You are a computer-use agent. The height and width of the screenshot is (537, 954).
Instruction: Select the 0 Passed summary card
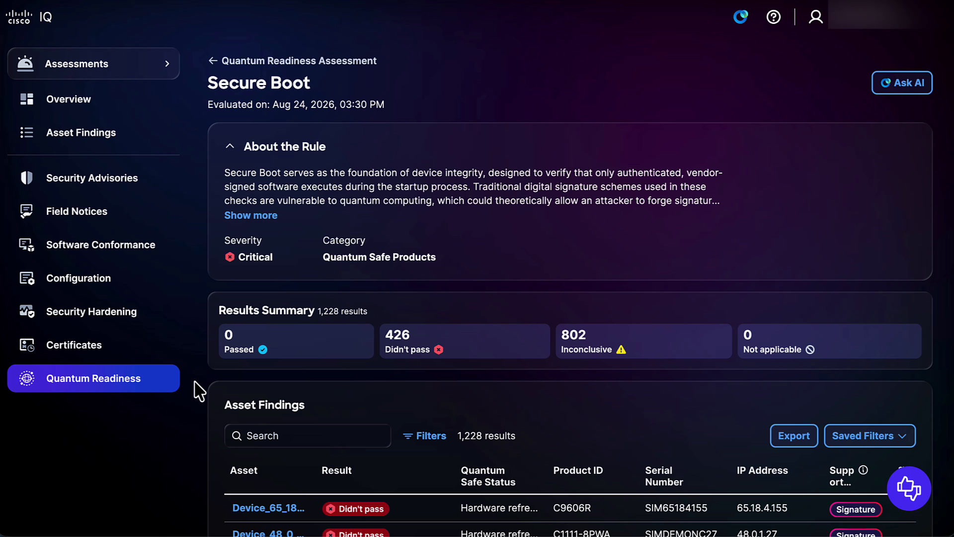tap(296, 341)
